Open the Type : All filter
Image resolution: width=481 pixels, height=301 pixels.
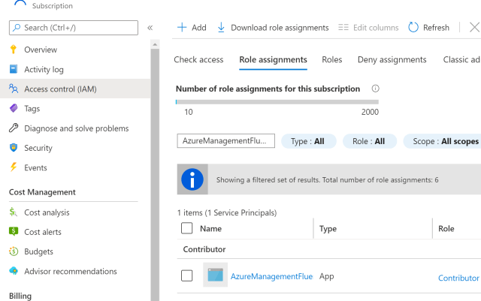pyautogui.click(x=307, y=141)
